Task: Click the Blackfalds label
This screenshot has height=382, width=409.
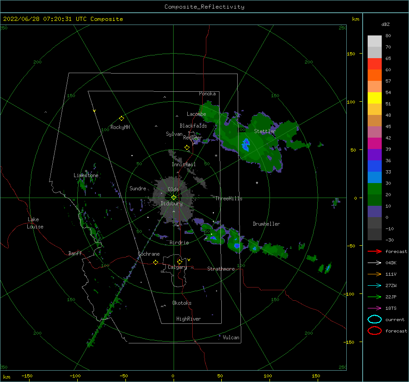Action: [x=193, y=126]
